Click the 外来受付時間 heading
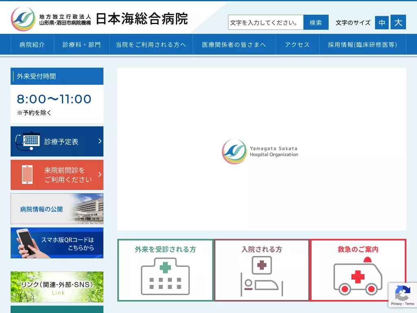Screen dimensions: 417x313 click(36, 76)
